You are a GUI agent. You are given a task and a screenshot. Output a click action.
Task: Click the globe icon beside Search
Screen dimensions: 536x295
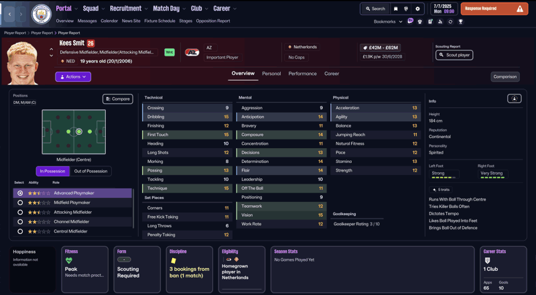[x=406, y=9]
